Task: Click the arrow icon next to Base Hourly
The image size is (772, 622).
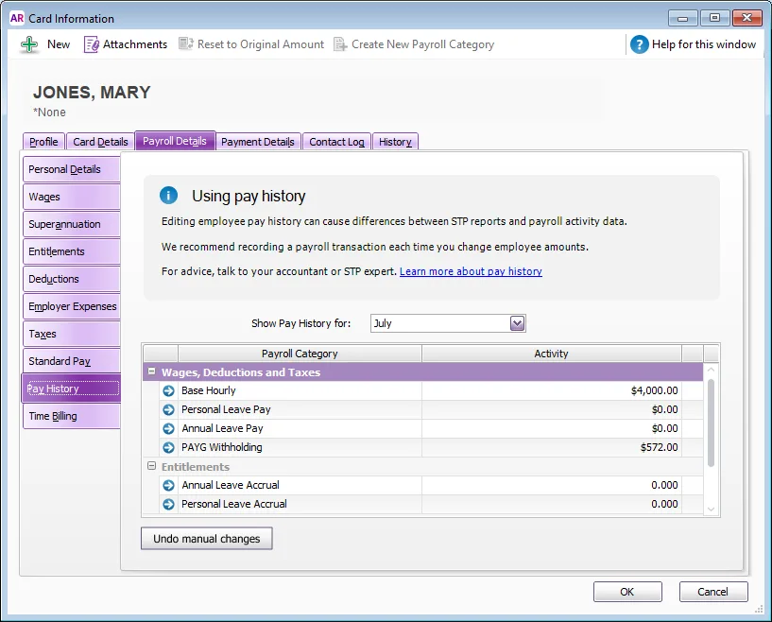Action: [x=168, y=391]
